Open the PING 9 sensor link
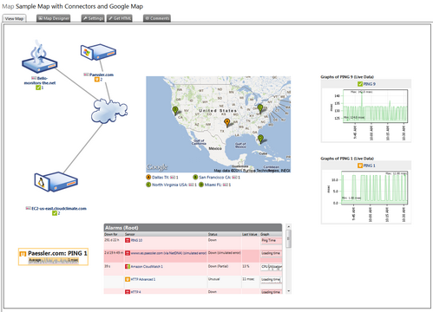The image size is (433, 312). [x=369, y=84]
